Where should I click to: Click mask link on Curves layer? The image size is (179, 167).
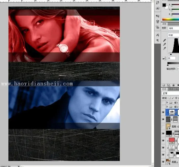click(176, 148)
